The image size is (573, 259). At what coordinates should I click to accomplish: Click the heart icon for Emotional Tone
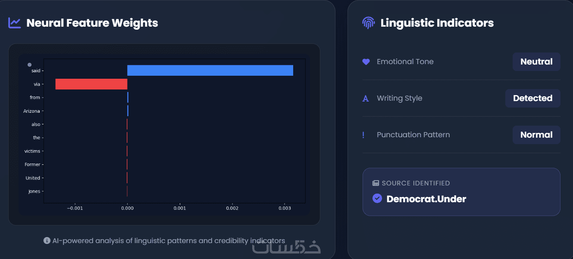click(366, 62)
